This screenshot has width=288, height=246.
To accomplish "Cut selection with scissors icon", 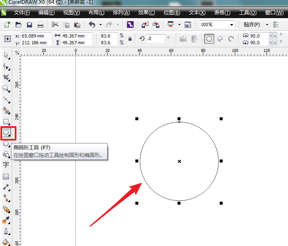I will pos(55,24).
